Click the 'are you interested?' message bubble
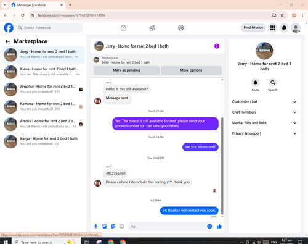Image resolution: width=308 pixels, height=244 pixels. 200,147
